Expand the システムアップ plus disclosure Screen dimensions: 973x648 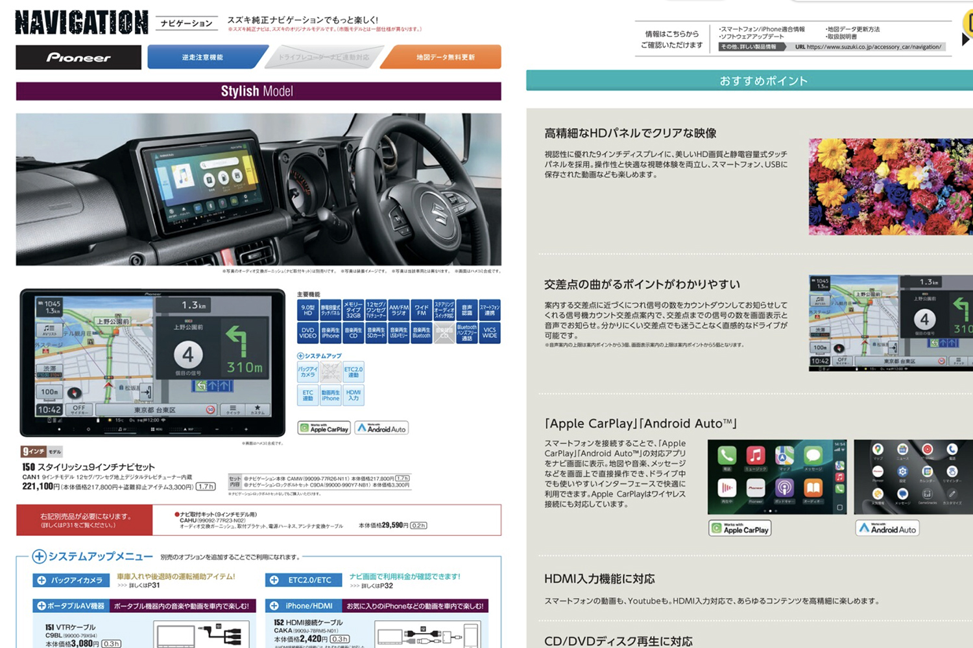(x=300, y=356)
